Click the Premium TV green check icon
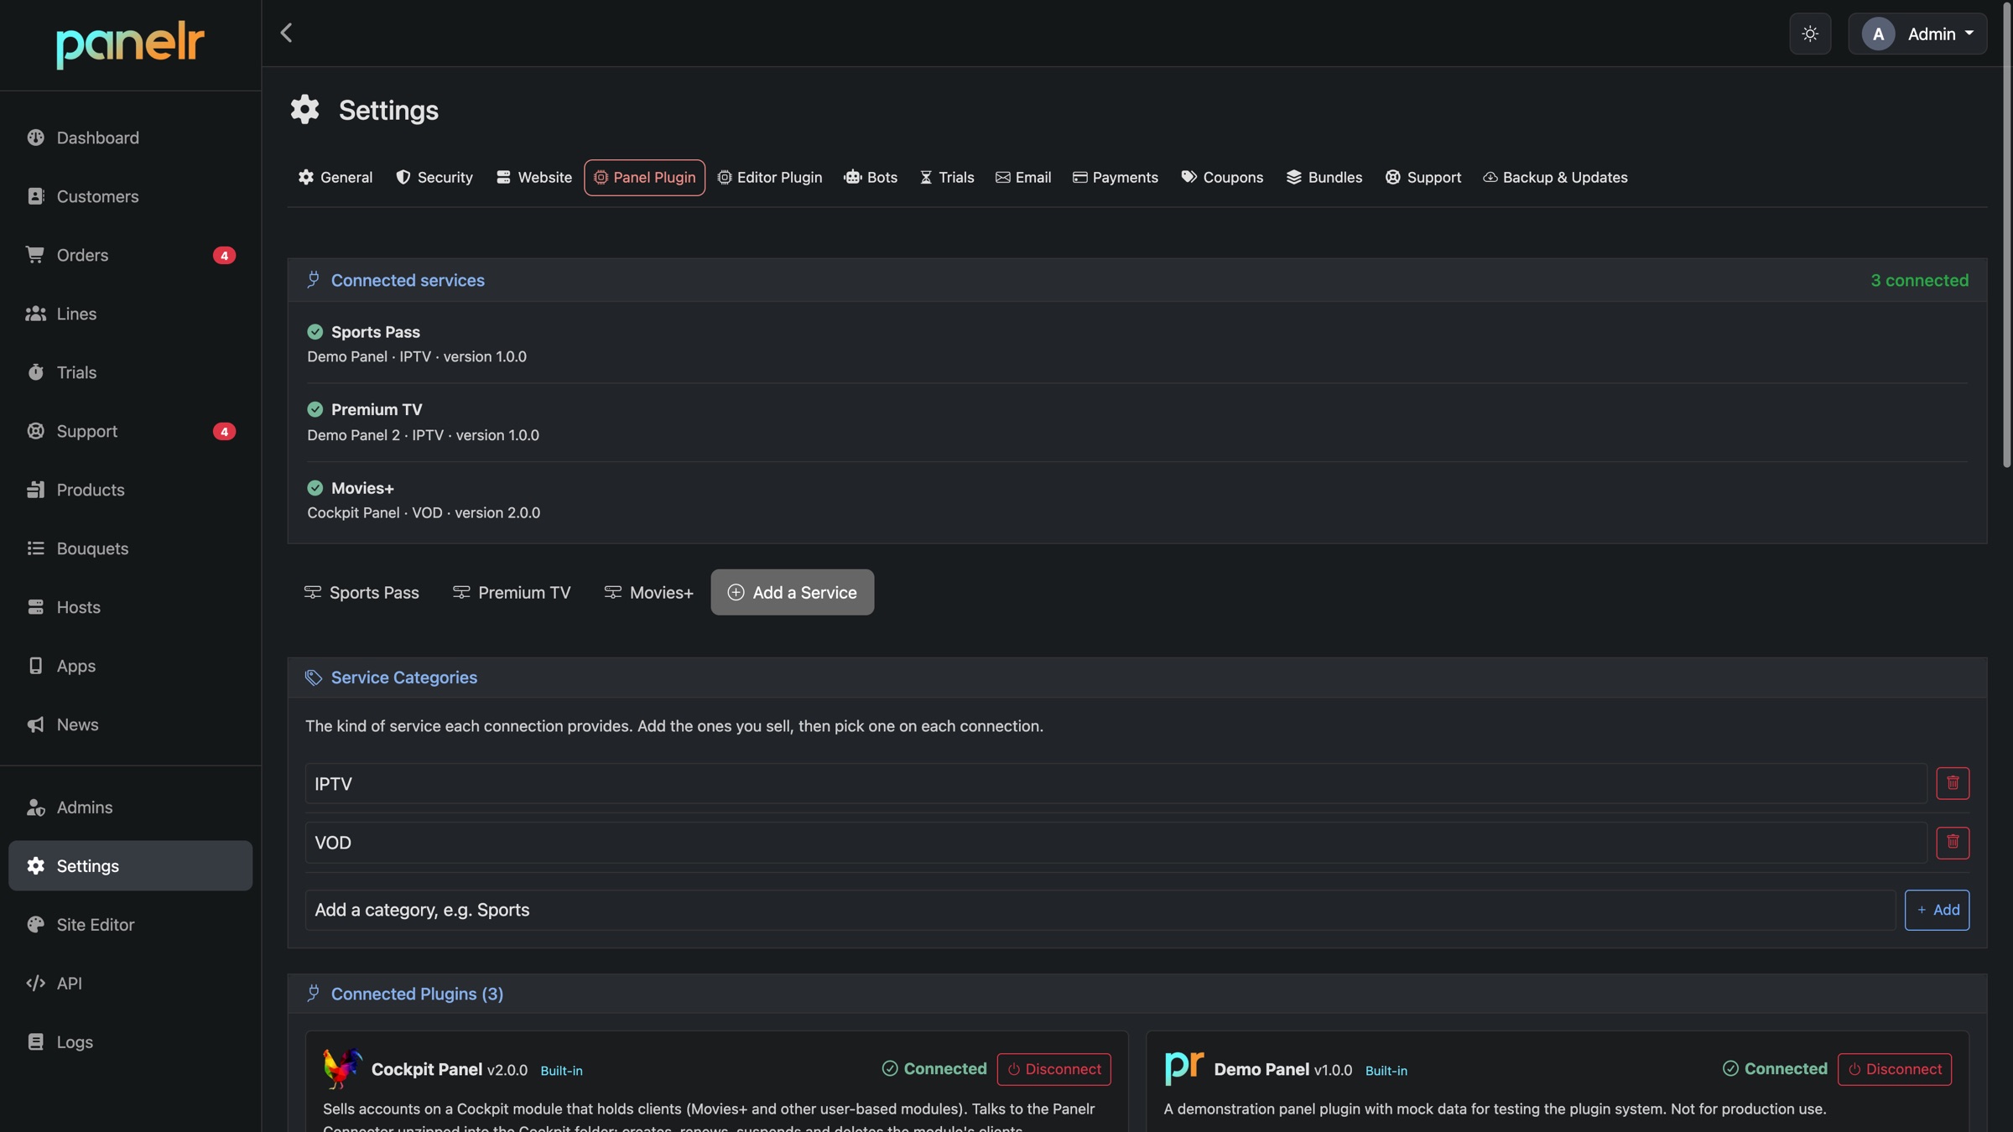The width and height of the screenshot is (2013, 1132). 315,409
